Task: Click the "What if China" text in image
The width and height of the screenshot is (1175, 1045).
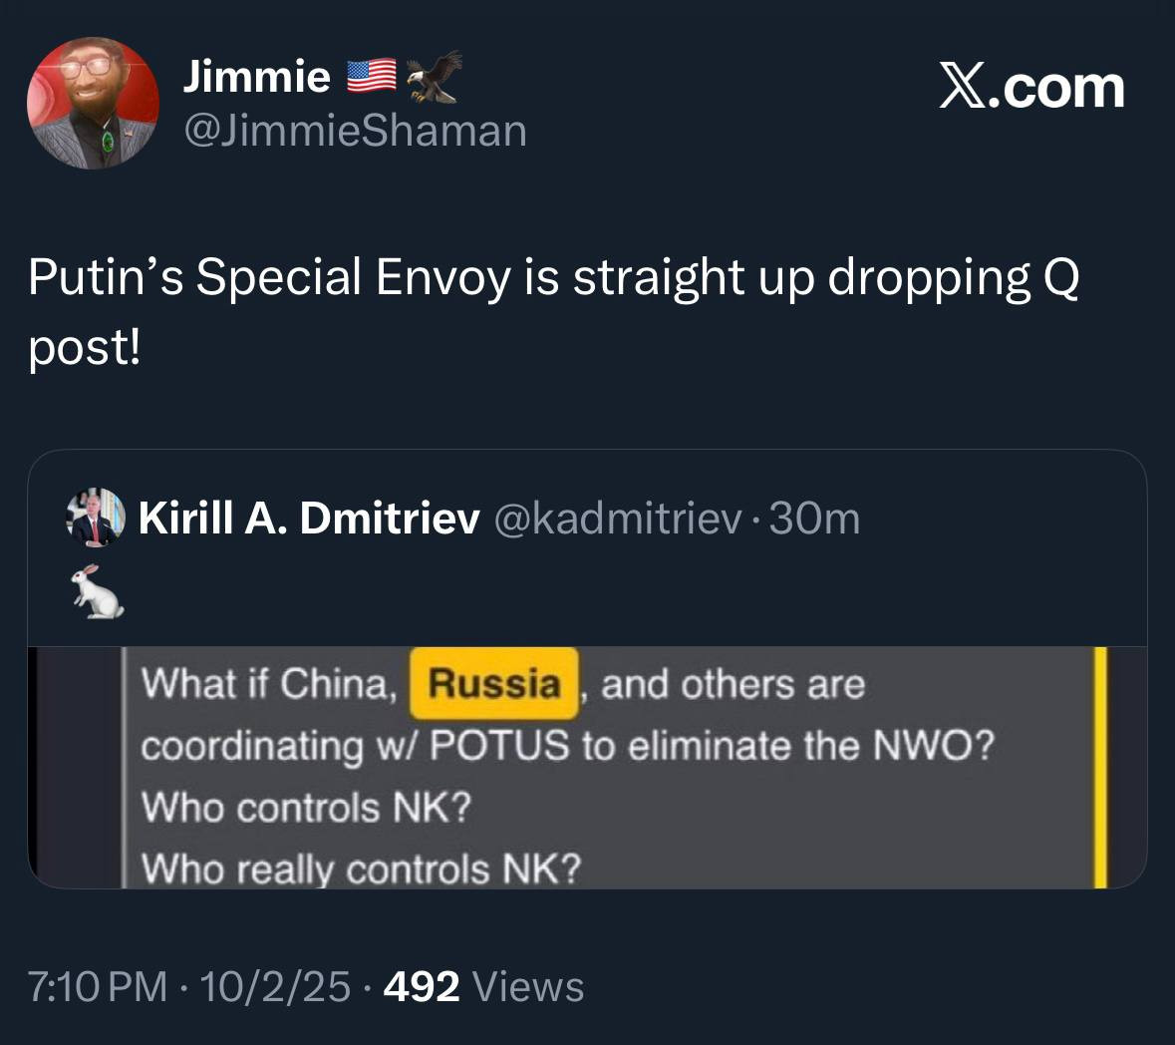Action: coord(269,684)
